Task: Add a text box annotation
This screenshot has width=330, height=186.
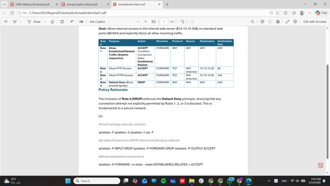Action: [62, 21]
